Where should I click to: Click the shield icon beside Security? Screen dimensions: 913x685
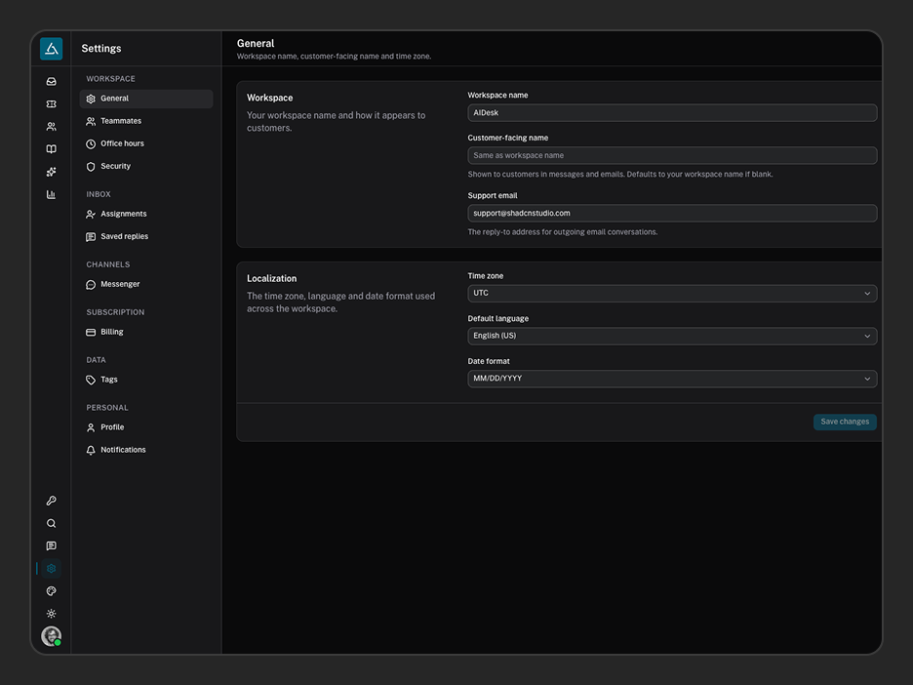[x=91, y=167]
